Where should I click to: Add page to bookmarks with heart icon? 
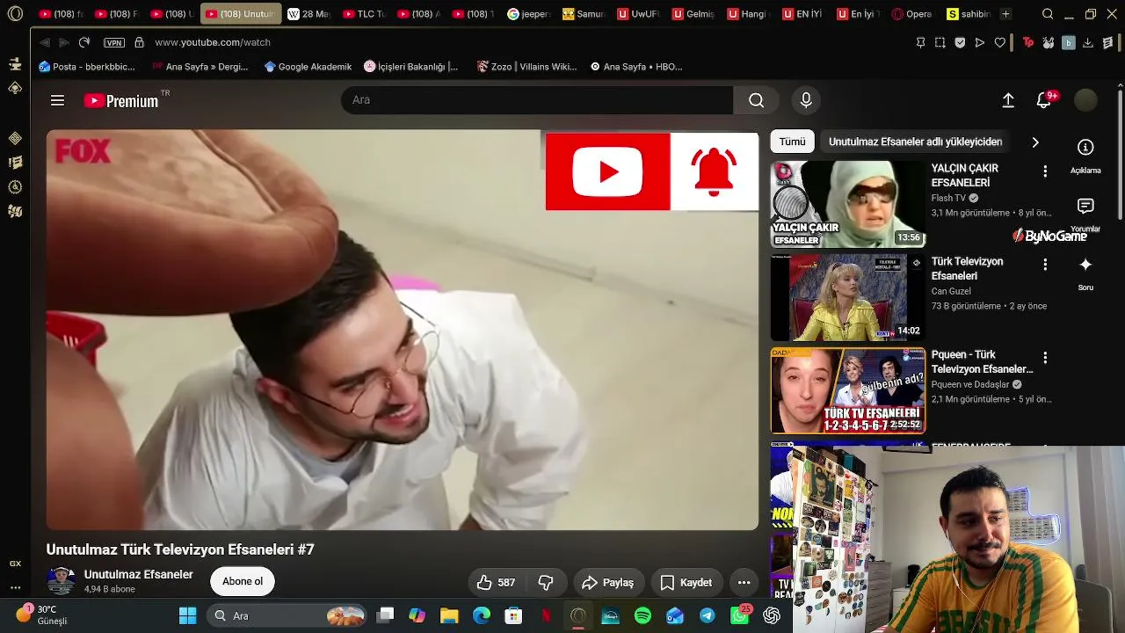tap(999, 42)
